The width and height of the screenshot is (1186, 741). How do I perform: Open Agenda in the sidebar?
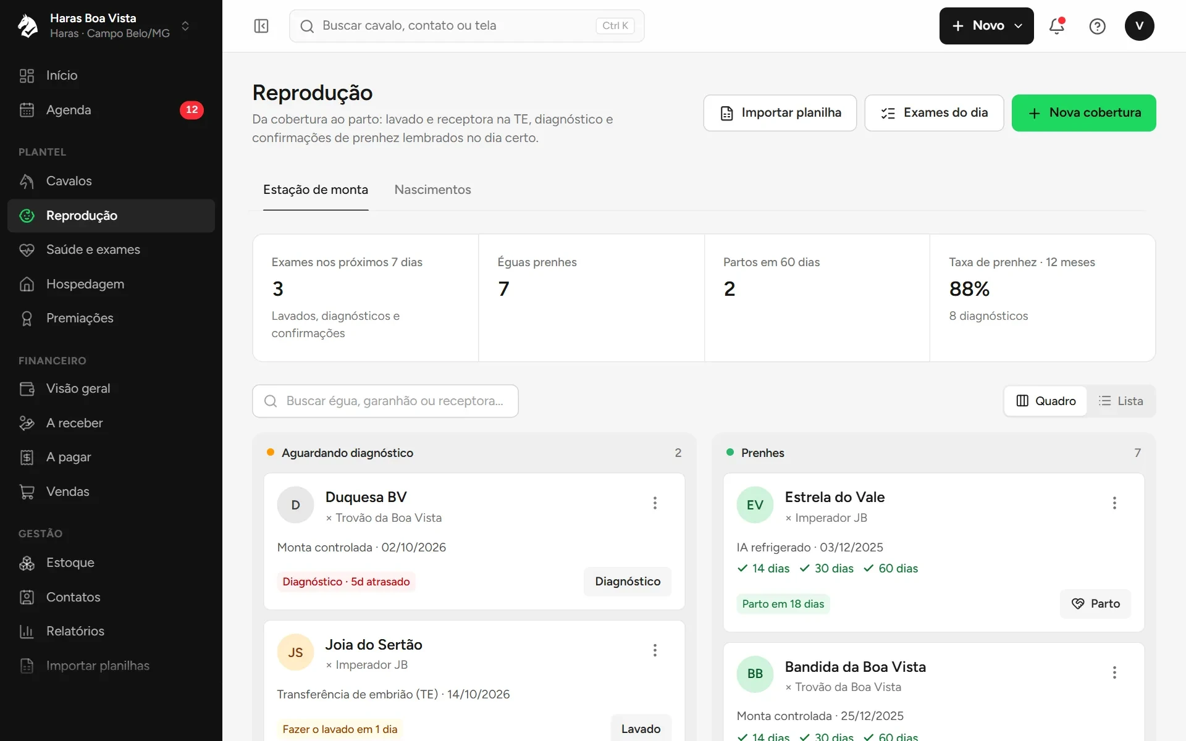(111, 110)
